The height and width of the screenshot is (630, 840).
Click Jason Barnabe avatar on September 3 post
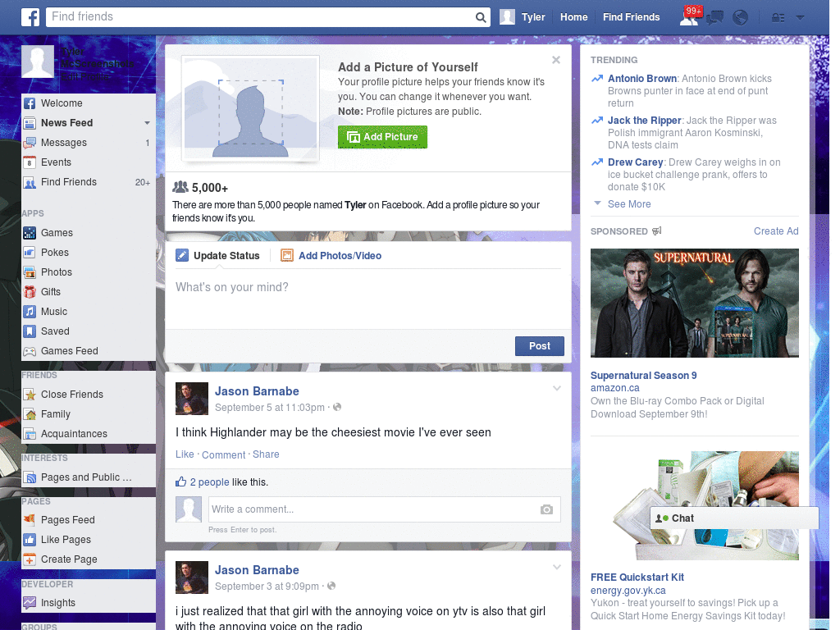pyautogui.click(x=192, y=577)
